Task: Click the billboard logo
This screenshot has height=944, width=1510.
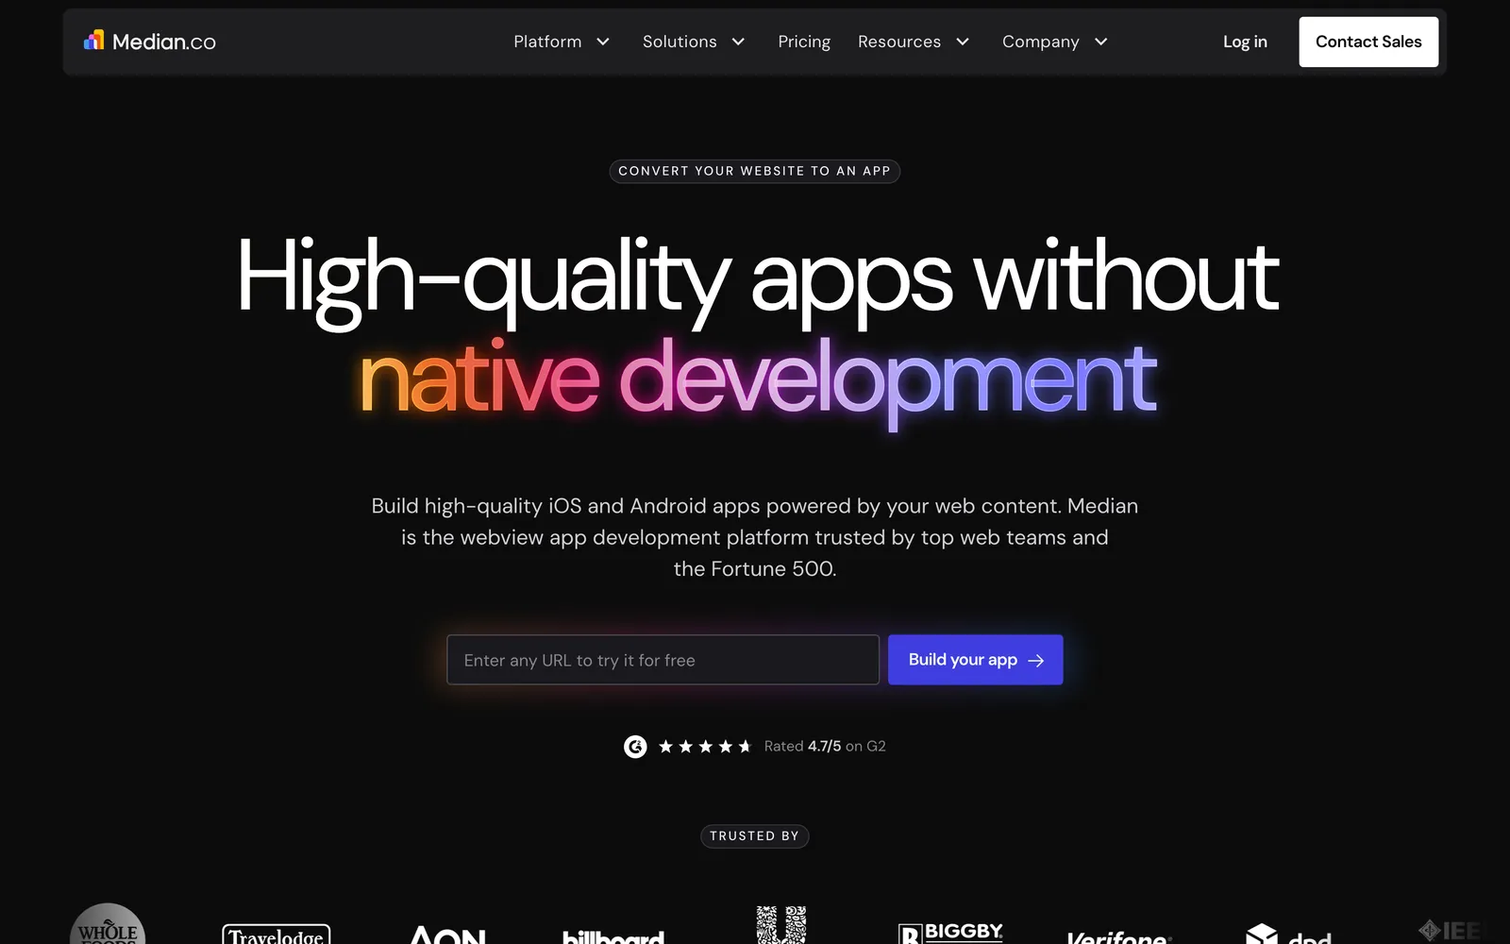Action: click(x=613, y=936)
